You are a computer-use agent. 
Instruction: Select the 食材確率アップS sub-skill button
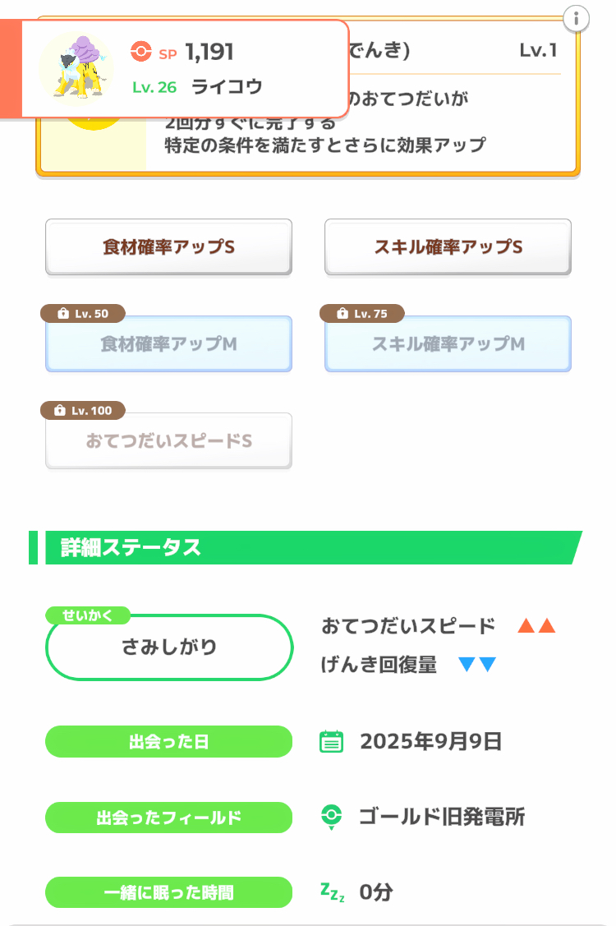(x=168, y=246)
